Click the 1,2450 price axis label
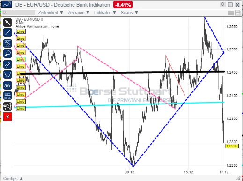 click(232, 72)
